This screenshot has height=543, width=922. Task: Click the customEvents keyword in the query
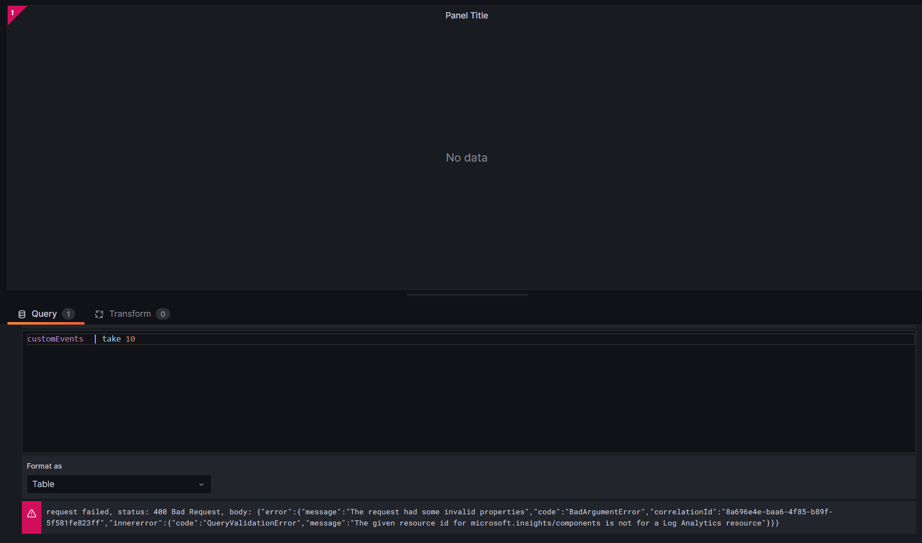55,339
